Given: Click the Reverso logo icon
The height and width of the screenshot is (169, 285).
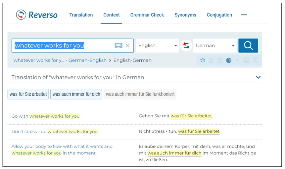Looking at the screenshot, I should tap(21, 15).
